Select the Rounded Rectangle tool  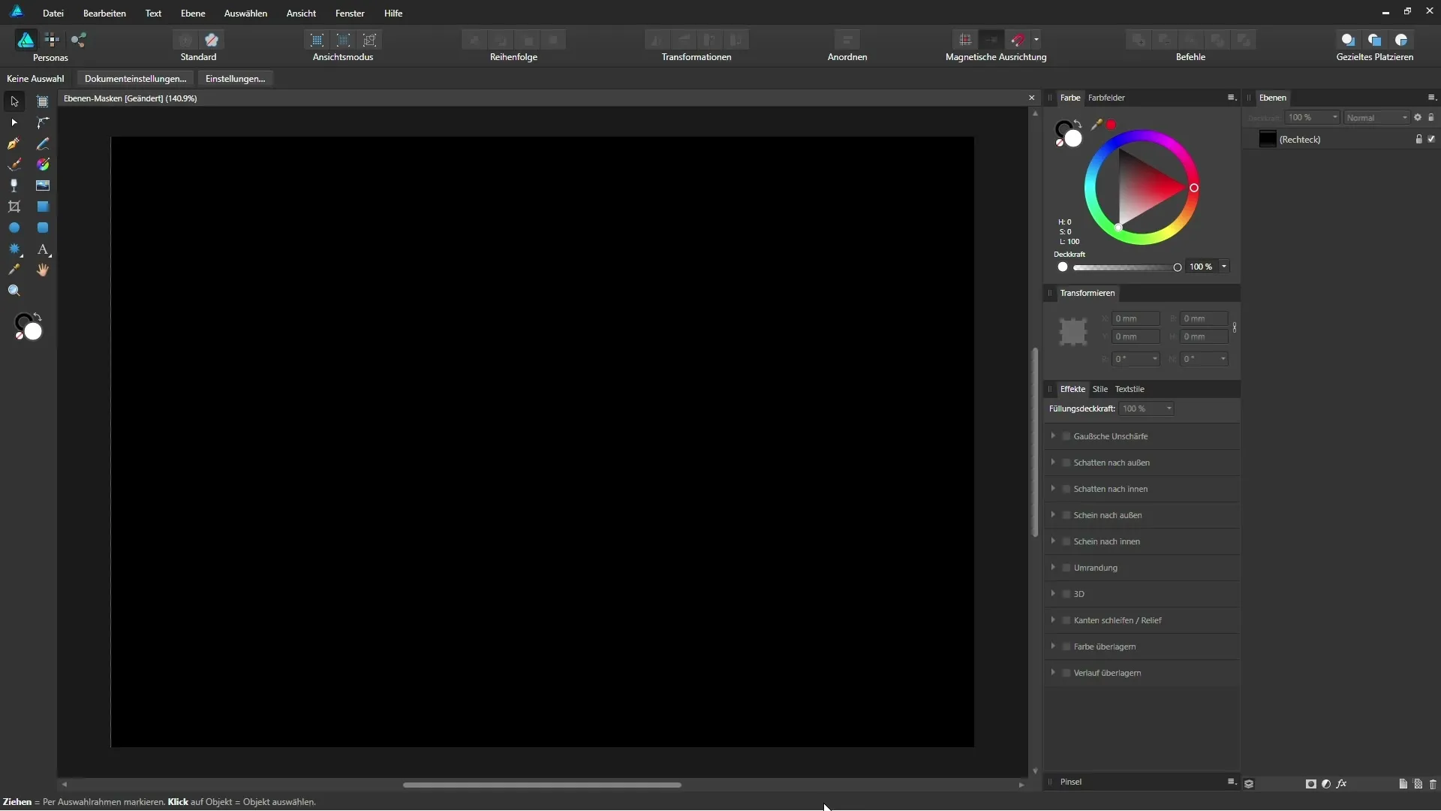point(43,228)
